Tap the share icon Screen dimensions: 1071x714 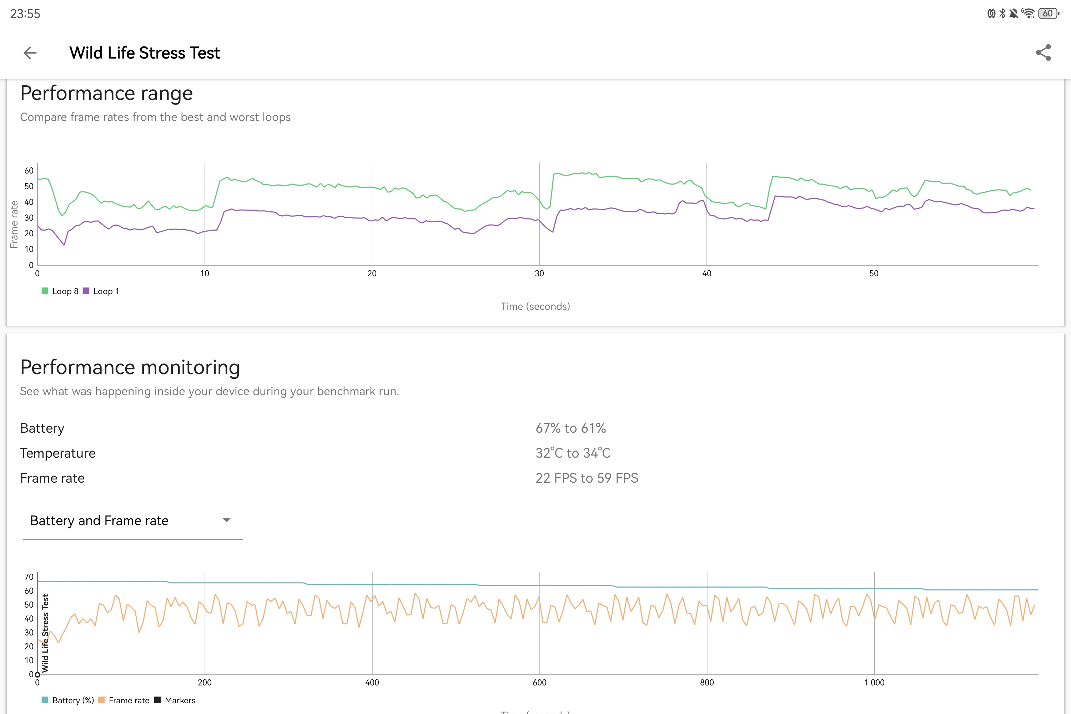[x=1043, y=53]
